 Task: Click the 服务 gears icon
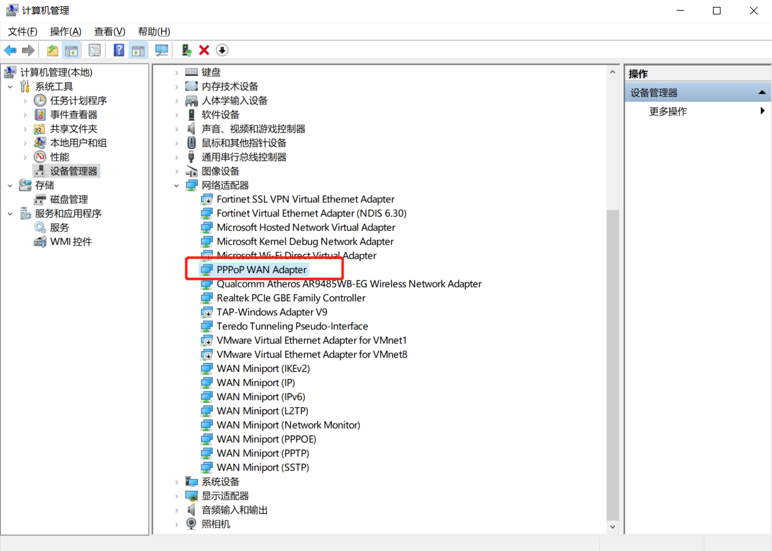pos(40,227)
